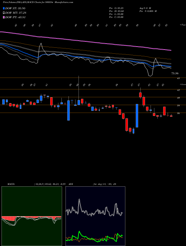Click the 75.56 value near the EMA lines

[x=175, y=73]
